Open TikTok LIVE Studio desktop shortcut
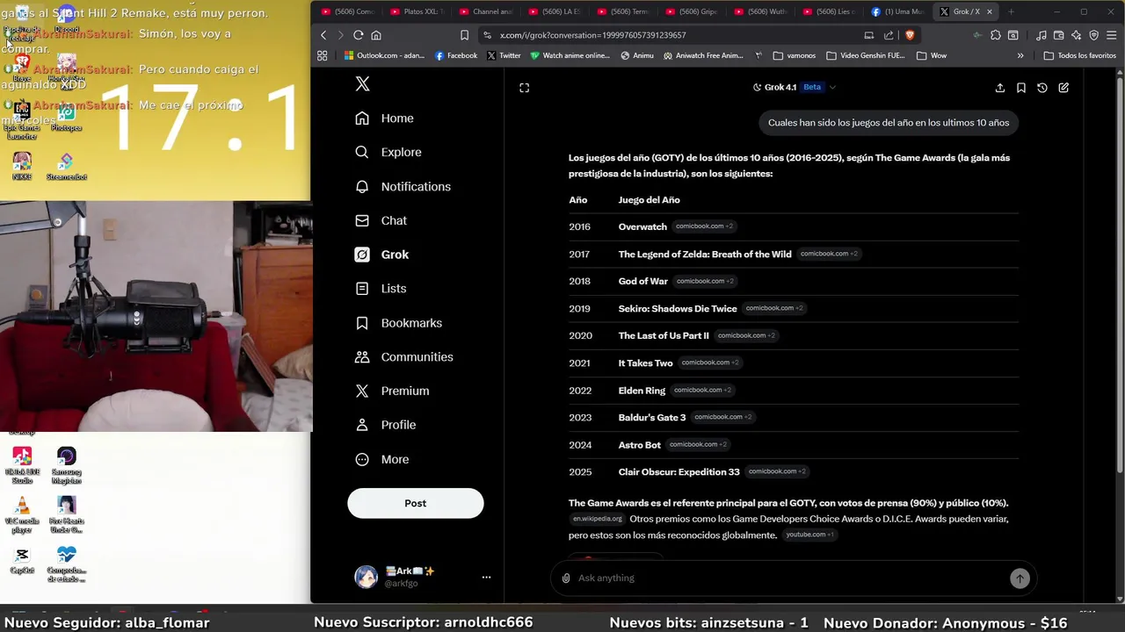 pyautogui.click(x=22, y=466)
